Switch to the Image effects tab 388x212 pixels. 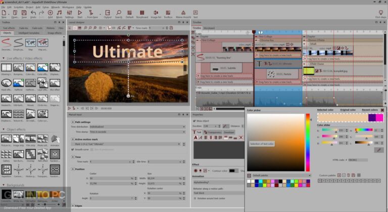[55, 33]
